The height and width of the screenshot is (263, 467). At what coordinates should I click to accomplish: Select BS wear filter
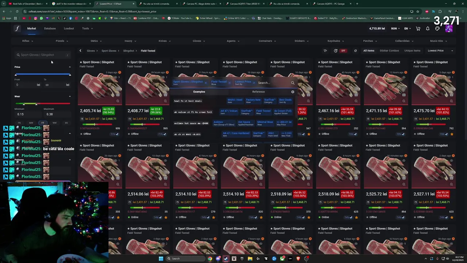[x=66, y=123]
